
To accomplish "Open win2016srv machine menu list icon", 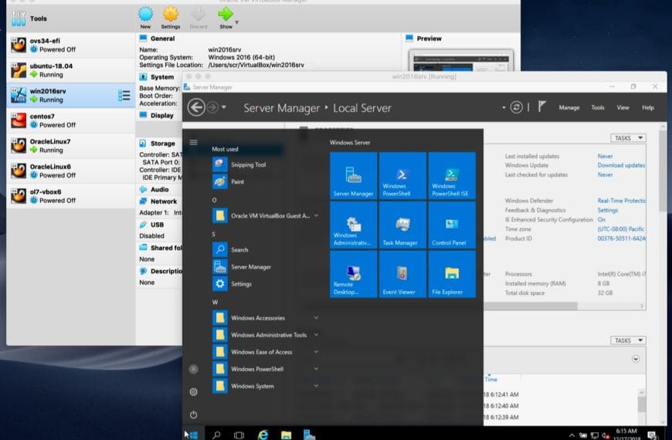I will (x=124, y=95).
